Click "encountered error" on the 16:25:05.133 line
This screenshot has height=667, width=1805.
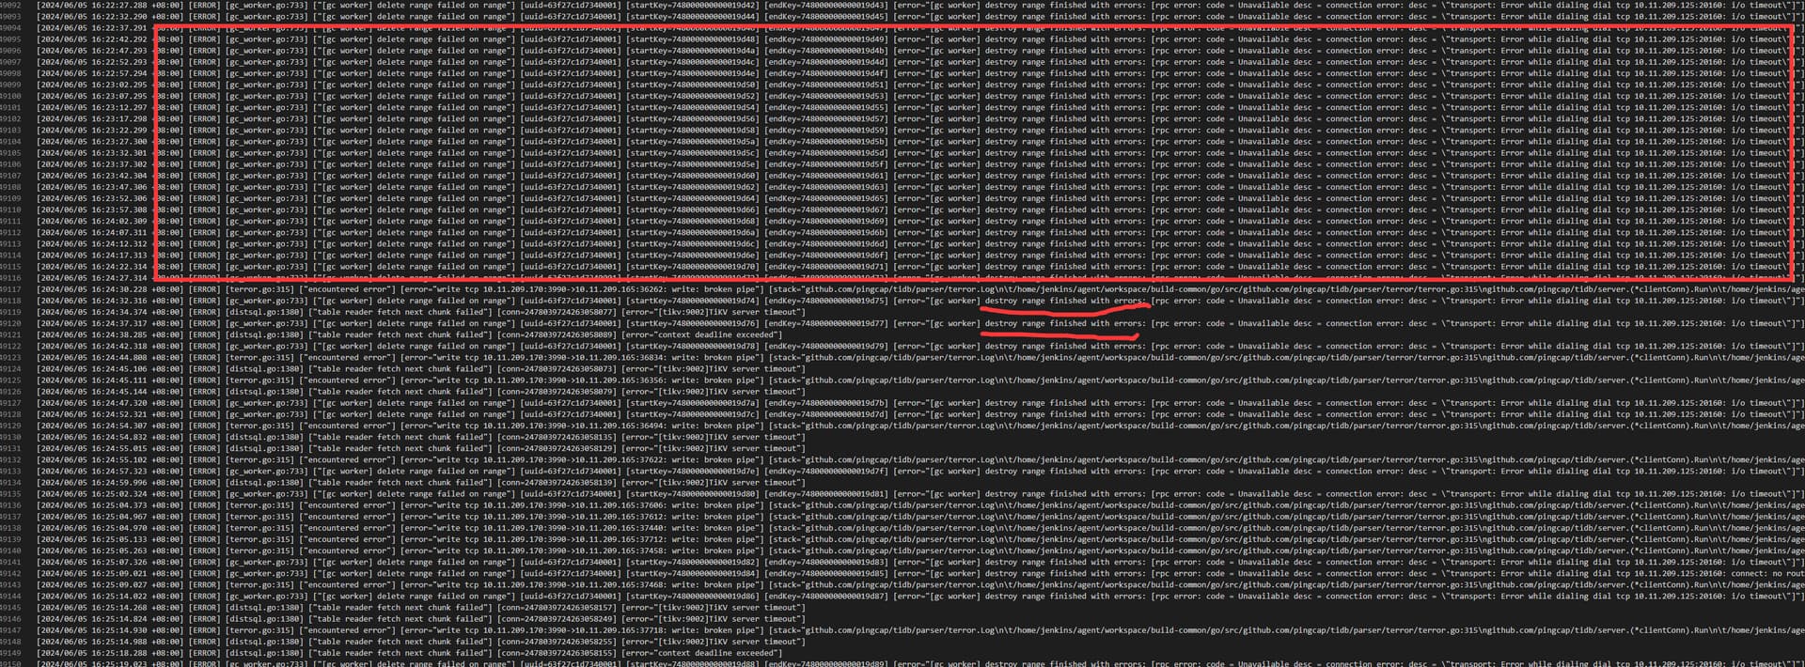tap(347, 539)
